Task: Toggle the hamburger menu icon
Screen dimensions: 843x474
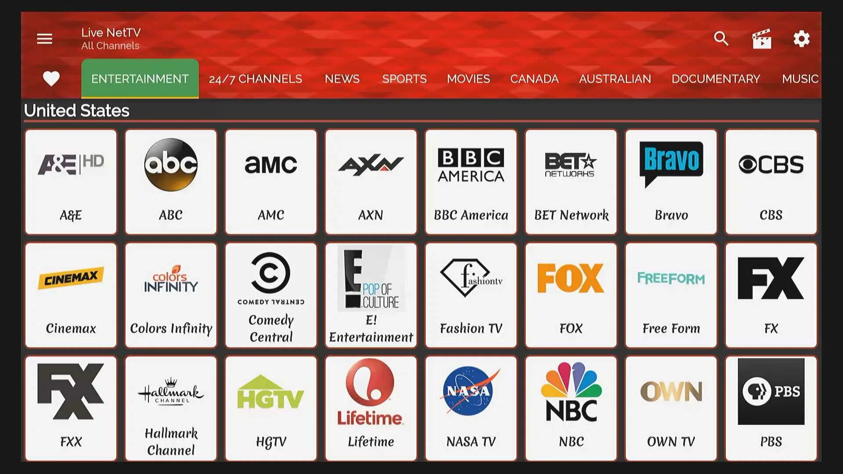Action: tap(45, 39)
